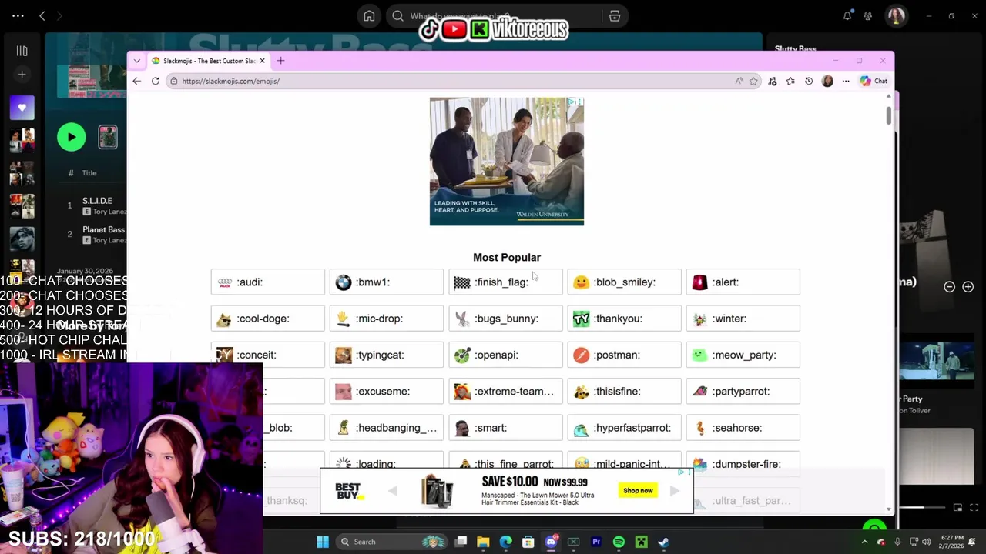Open Spotify friend activity icon

pyautogui.click(x=868, y=16)
